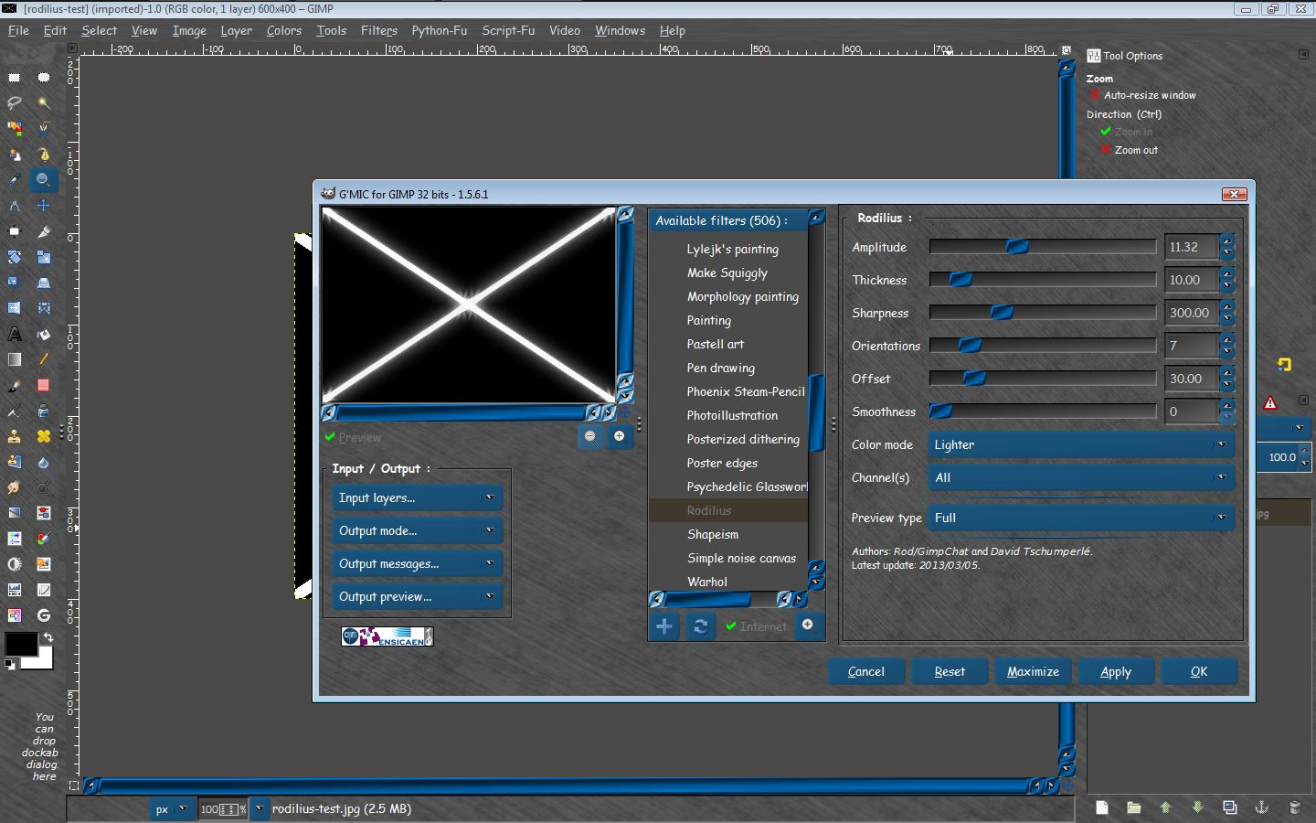Open the Input layers dropdown

(418, 498)
